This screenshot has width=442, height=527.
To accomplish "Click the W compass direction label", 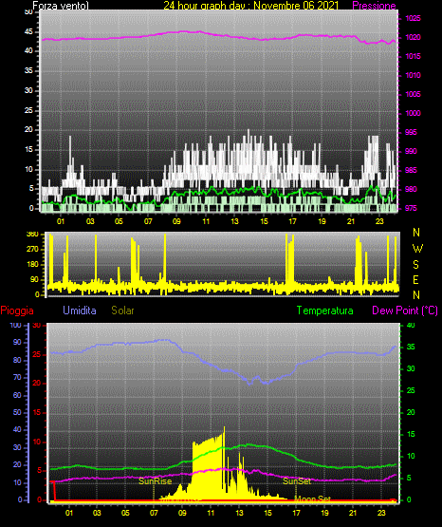I will point(417,249).
